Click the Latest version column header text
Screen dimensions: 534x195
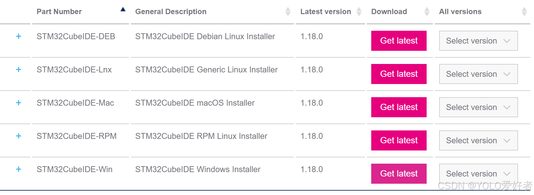pyautogui.click(x=326, y=12)
